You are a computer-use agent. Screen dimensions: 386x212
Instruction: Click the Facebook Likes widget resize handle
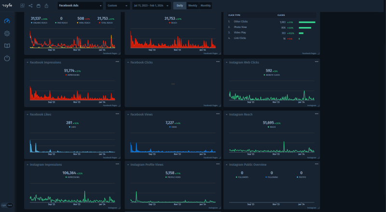(119, 158)
